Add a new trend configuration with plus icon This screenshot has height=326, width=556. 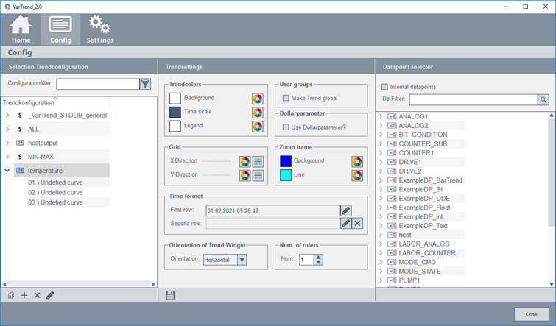(24, 295)
